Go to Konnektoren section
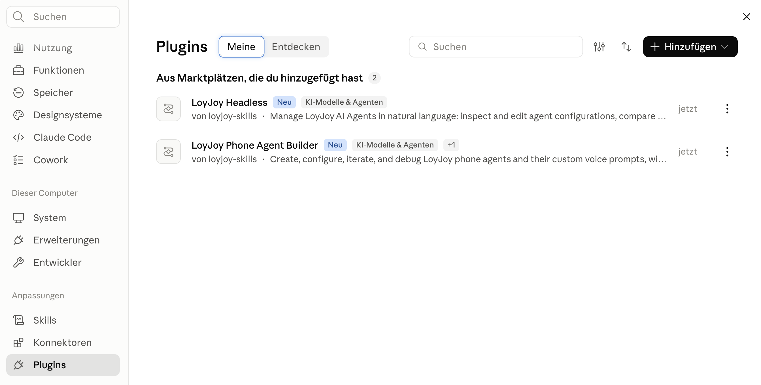 (x=63, y=343)
